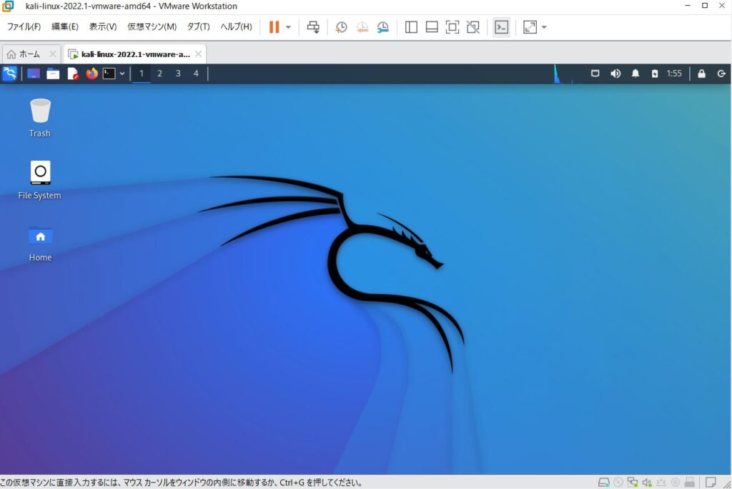Toggle the library sidebar panel icon
Viewport: 732px width, 489px height.
[x=411, y=27]
